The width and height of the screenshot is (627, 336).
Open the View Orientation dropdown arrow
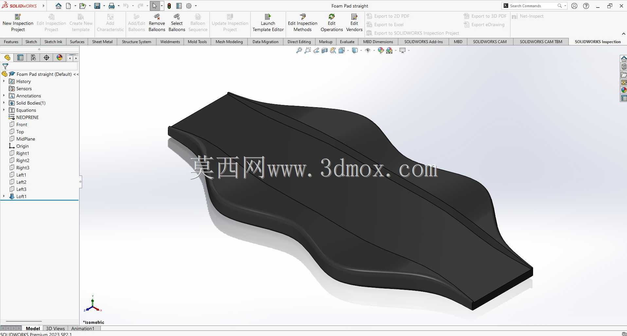pyautogui.click(x=348, y=50)
